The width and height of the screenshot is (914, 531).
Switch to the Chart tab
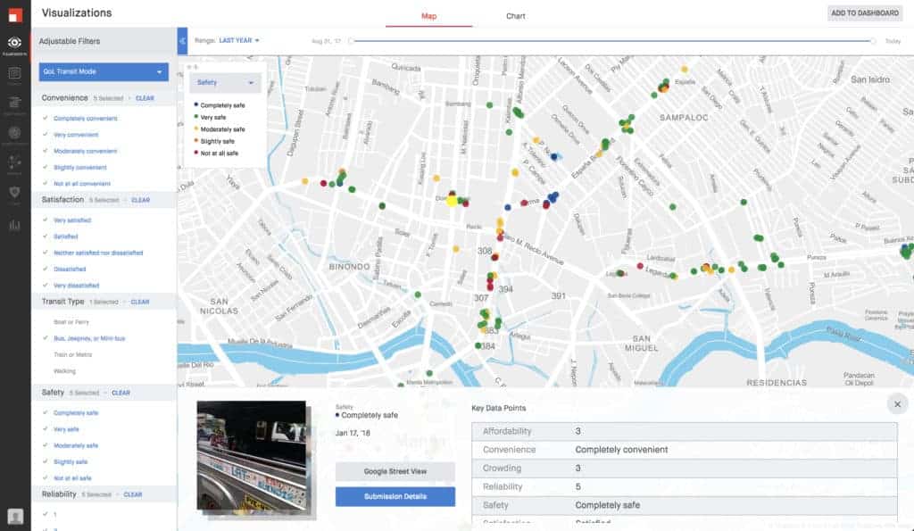[515, 16]
